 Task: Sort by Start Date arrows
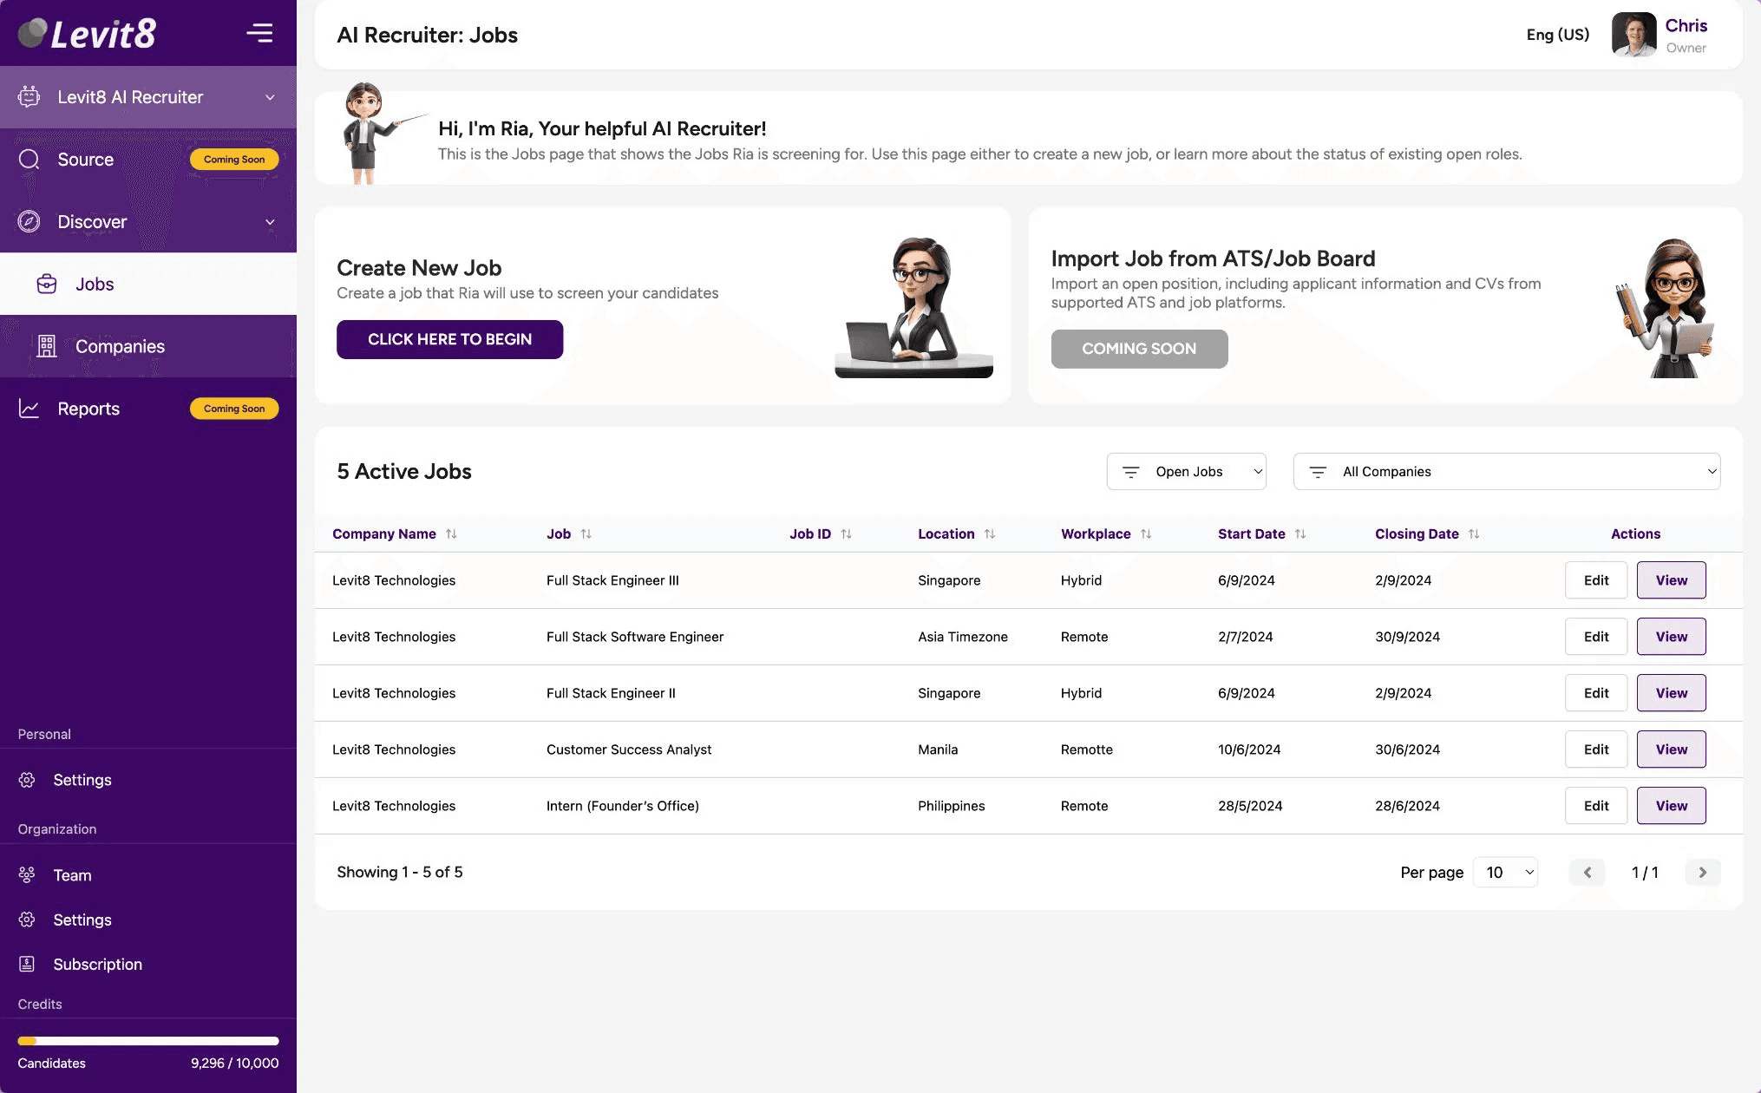tap(1300, 533)
